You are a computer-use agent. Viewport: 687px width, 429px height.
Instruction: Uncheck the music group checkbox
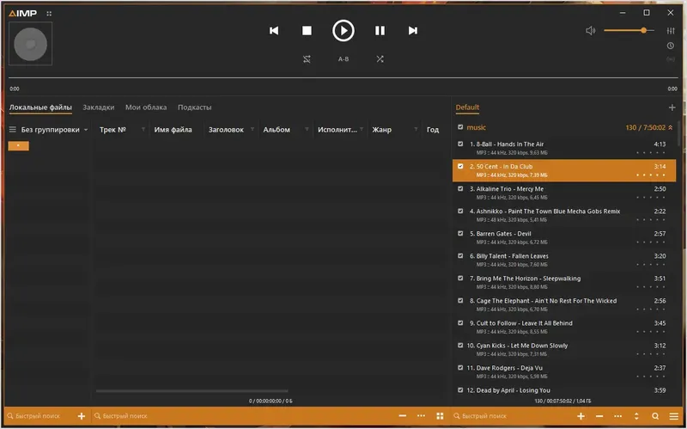(460, 127)
